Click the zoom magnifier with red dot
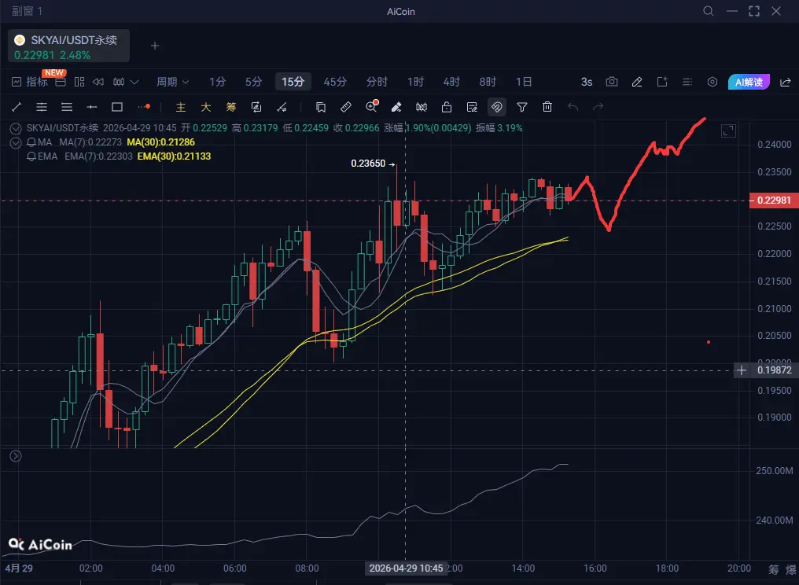Viewport: 799px width, 585px height. coord(371,106)
